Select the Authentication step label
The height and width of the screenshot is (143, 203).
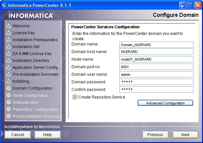(25, 102)
